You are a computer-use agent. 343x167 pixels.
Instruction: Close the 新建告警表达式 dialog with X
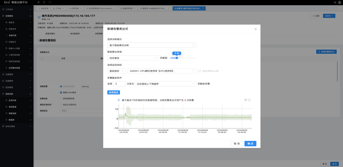click(256, 29)
